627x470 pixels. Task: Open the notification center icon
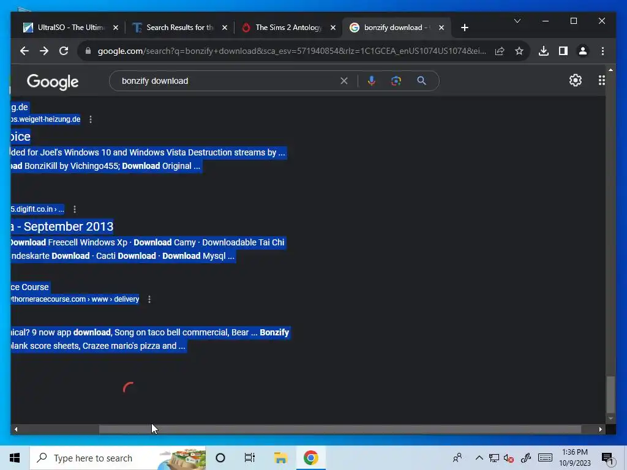[x=607, y=458]
